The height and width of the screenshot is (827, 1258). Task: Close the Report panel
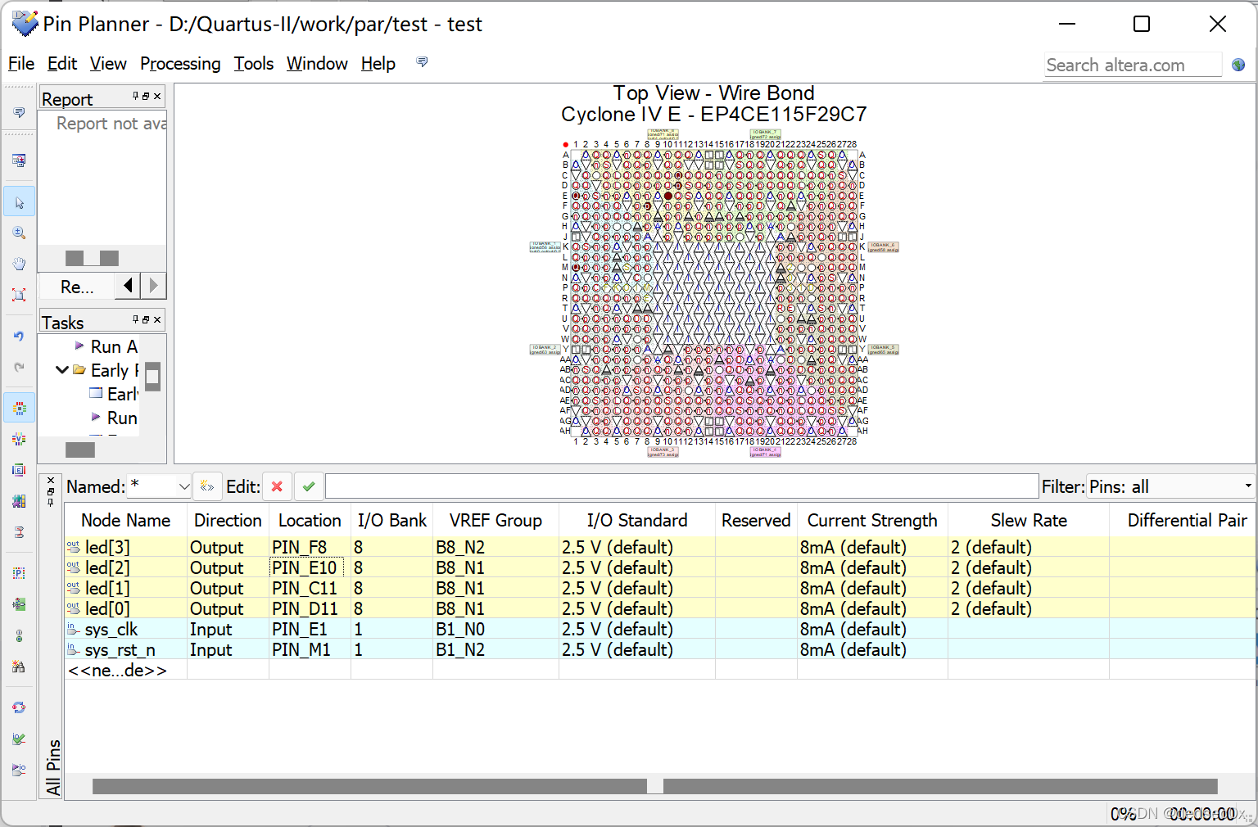tap(157, 96)
